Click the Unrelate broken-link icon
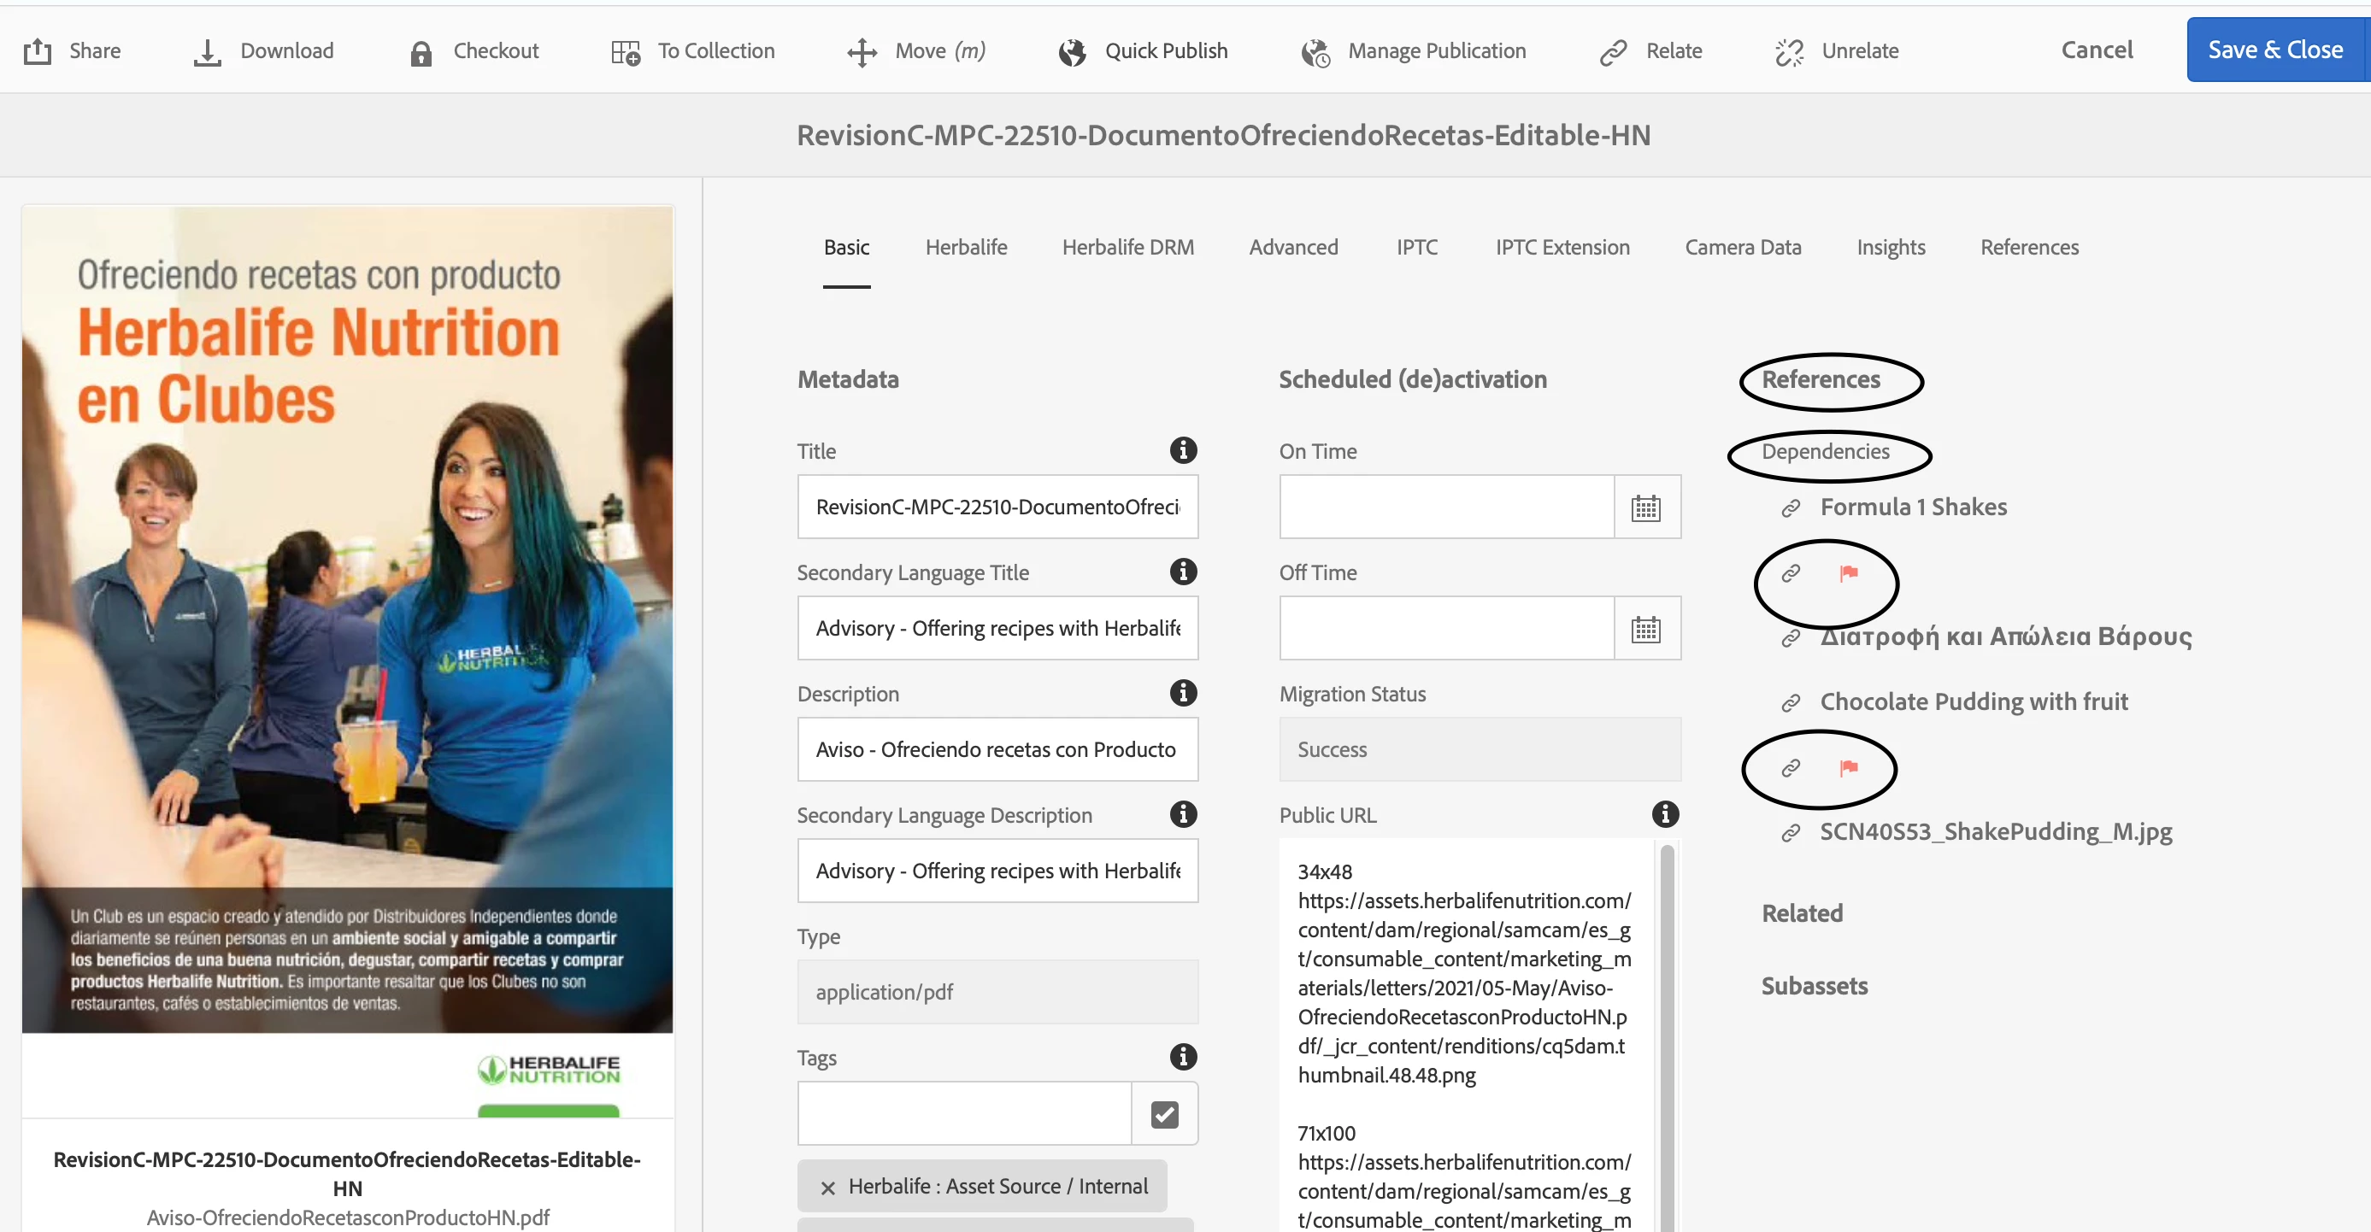The height and width of the screenshot is (1232, 2371). click(1789, 52)
